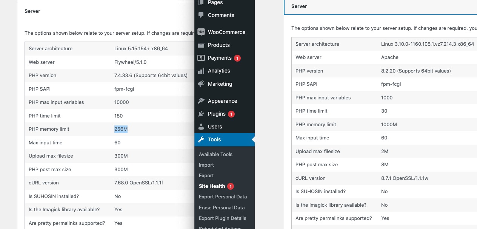Click the Flywheel/5.1.0 web server value
Image resolution: width=477 pixels, height=229 pixels.
(130, 62)
